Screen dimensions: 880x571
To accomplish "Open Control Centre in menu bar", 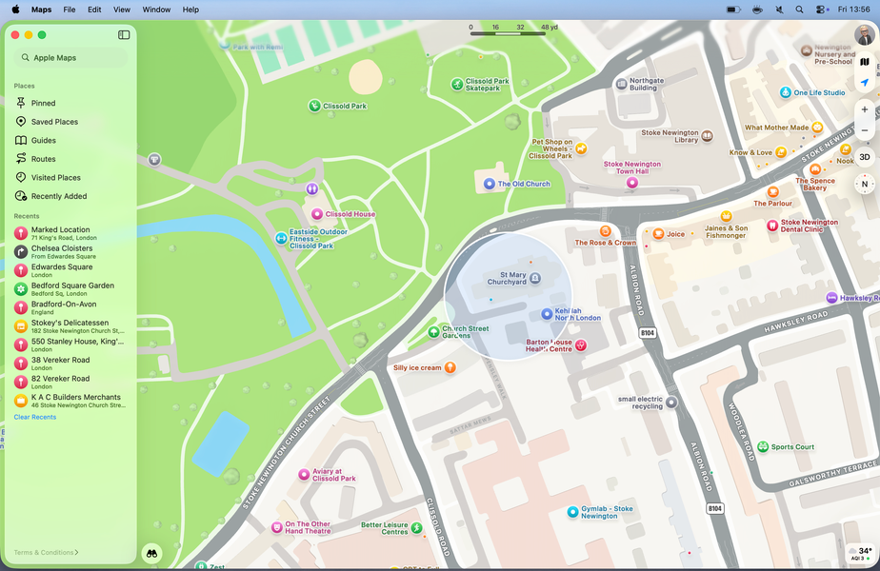I will pos(822,10).
